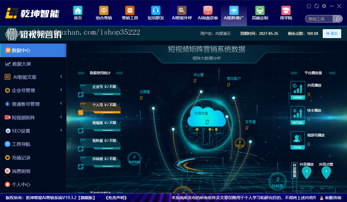This screenshot has width=347, height=202.
Task: Click the 视频号播放 TOTAL icon
Action: click(x=298, y=140)
